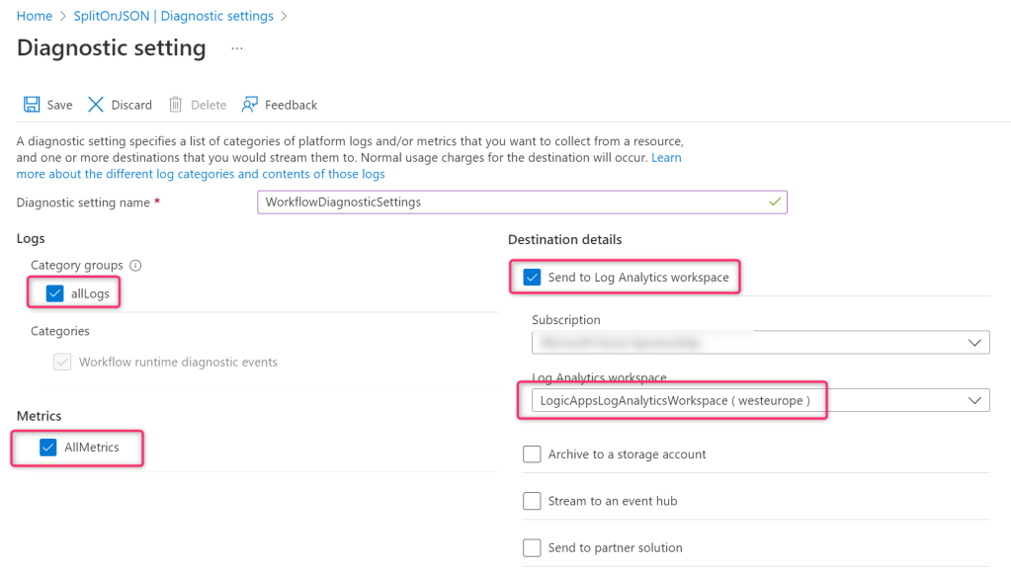Enable Send to partner solution option
The width and height of the screenshot is (1011, 573).
(x=532, y=547)
